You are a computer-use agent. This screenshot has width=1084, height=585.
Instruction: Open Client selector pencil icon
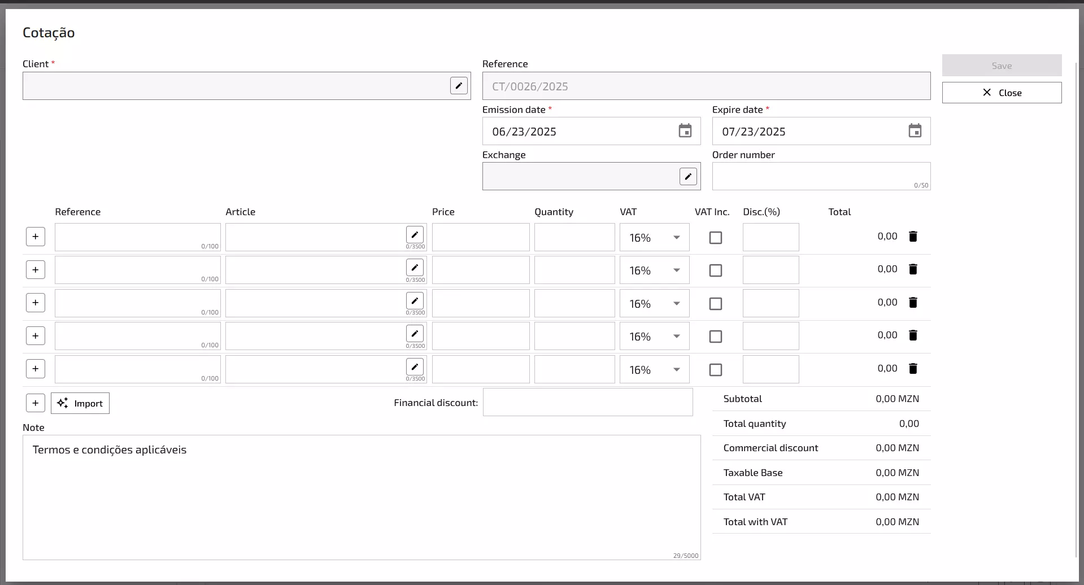(459, 86)
